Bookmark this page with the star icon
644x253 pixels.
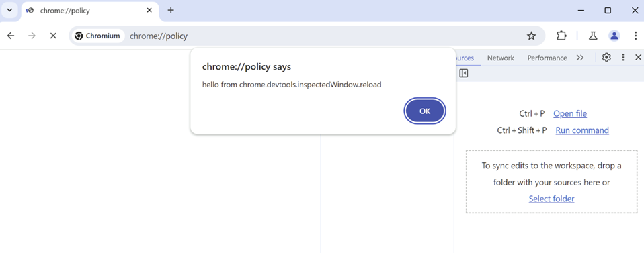click(532, 36)
